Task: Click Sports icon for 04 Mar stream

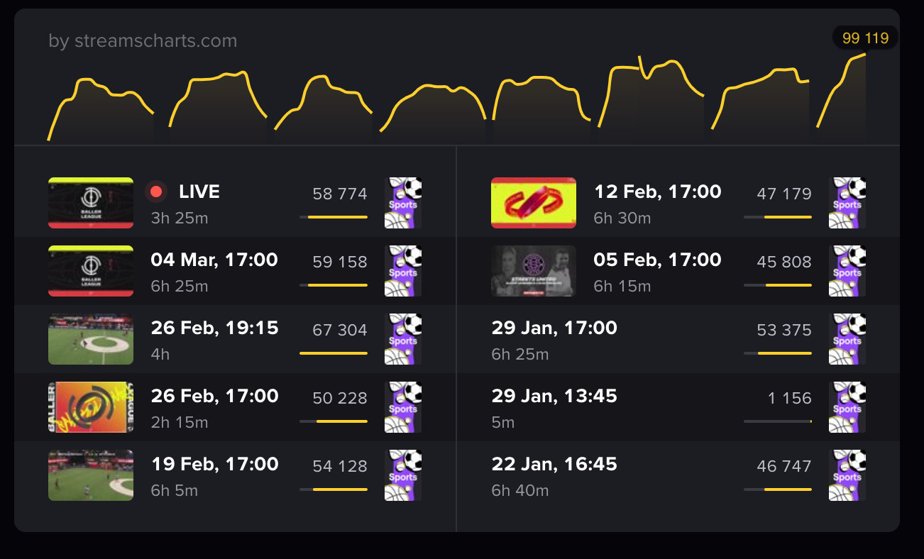Action: point(403,271)
